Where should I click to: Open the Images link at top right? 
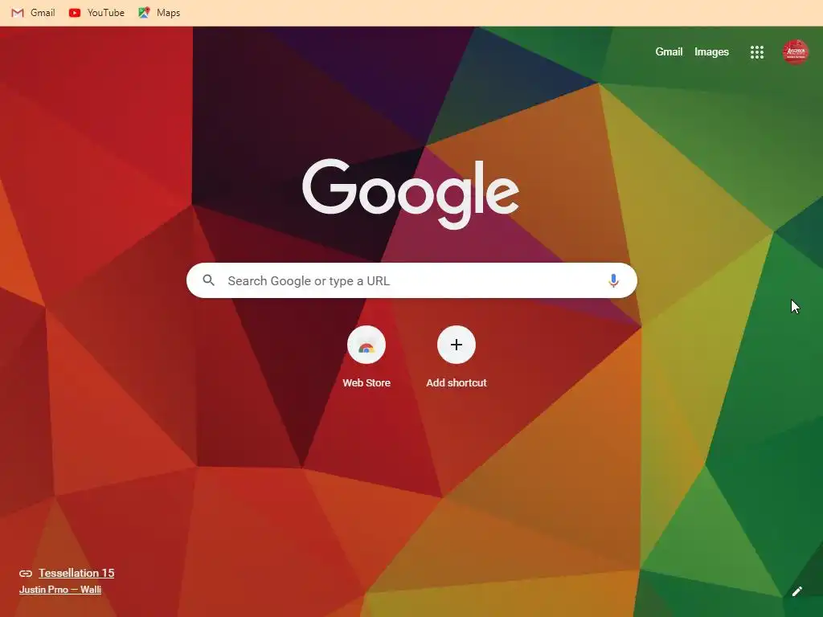click(x=711, y=52)
